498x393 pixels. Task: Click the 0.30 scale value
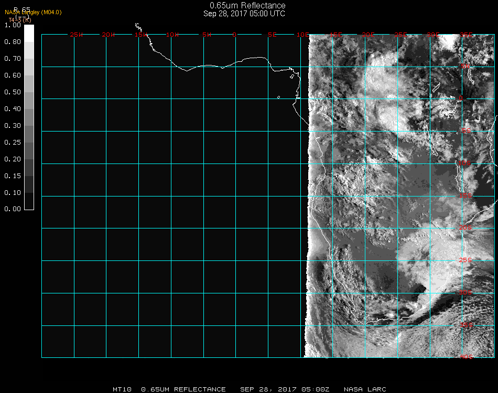click(13, 126)
